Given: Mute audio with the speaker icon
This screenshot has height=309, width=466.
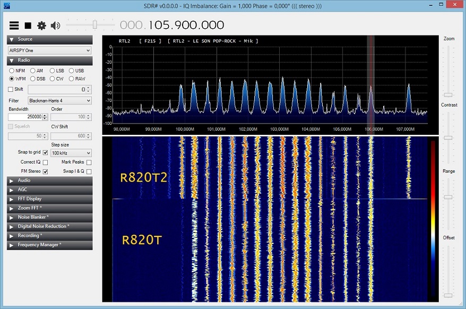Looking at the screenshot, I should [56, 25].
